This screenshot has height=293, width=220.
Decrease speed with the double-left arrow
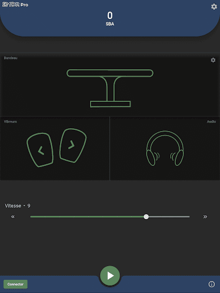(x=13, y=217)
